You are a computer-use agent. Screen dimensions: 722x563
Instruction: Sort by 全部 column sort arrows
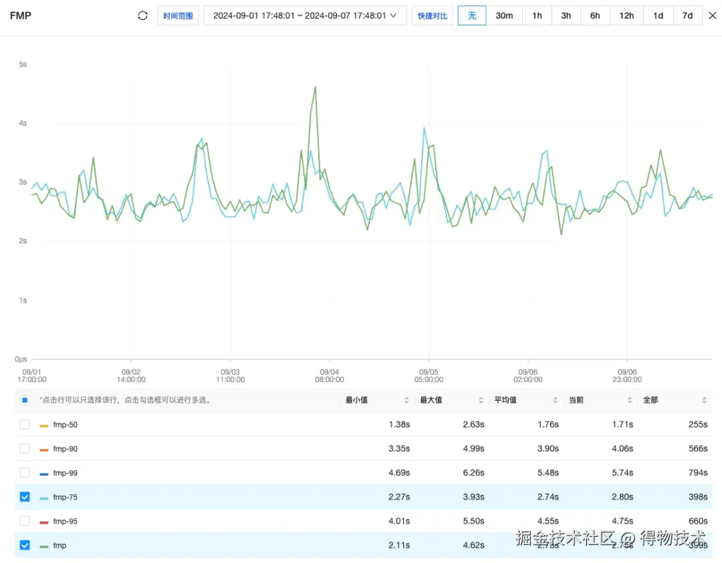pos(704,400)
